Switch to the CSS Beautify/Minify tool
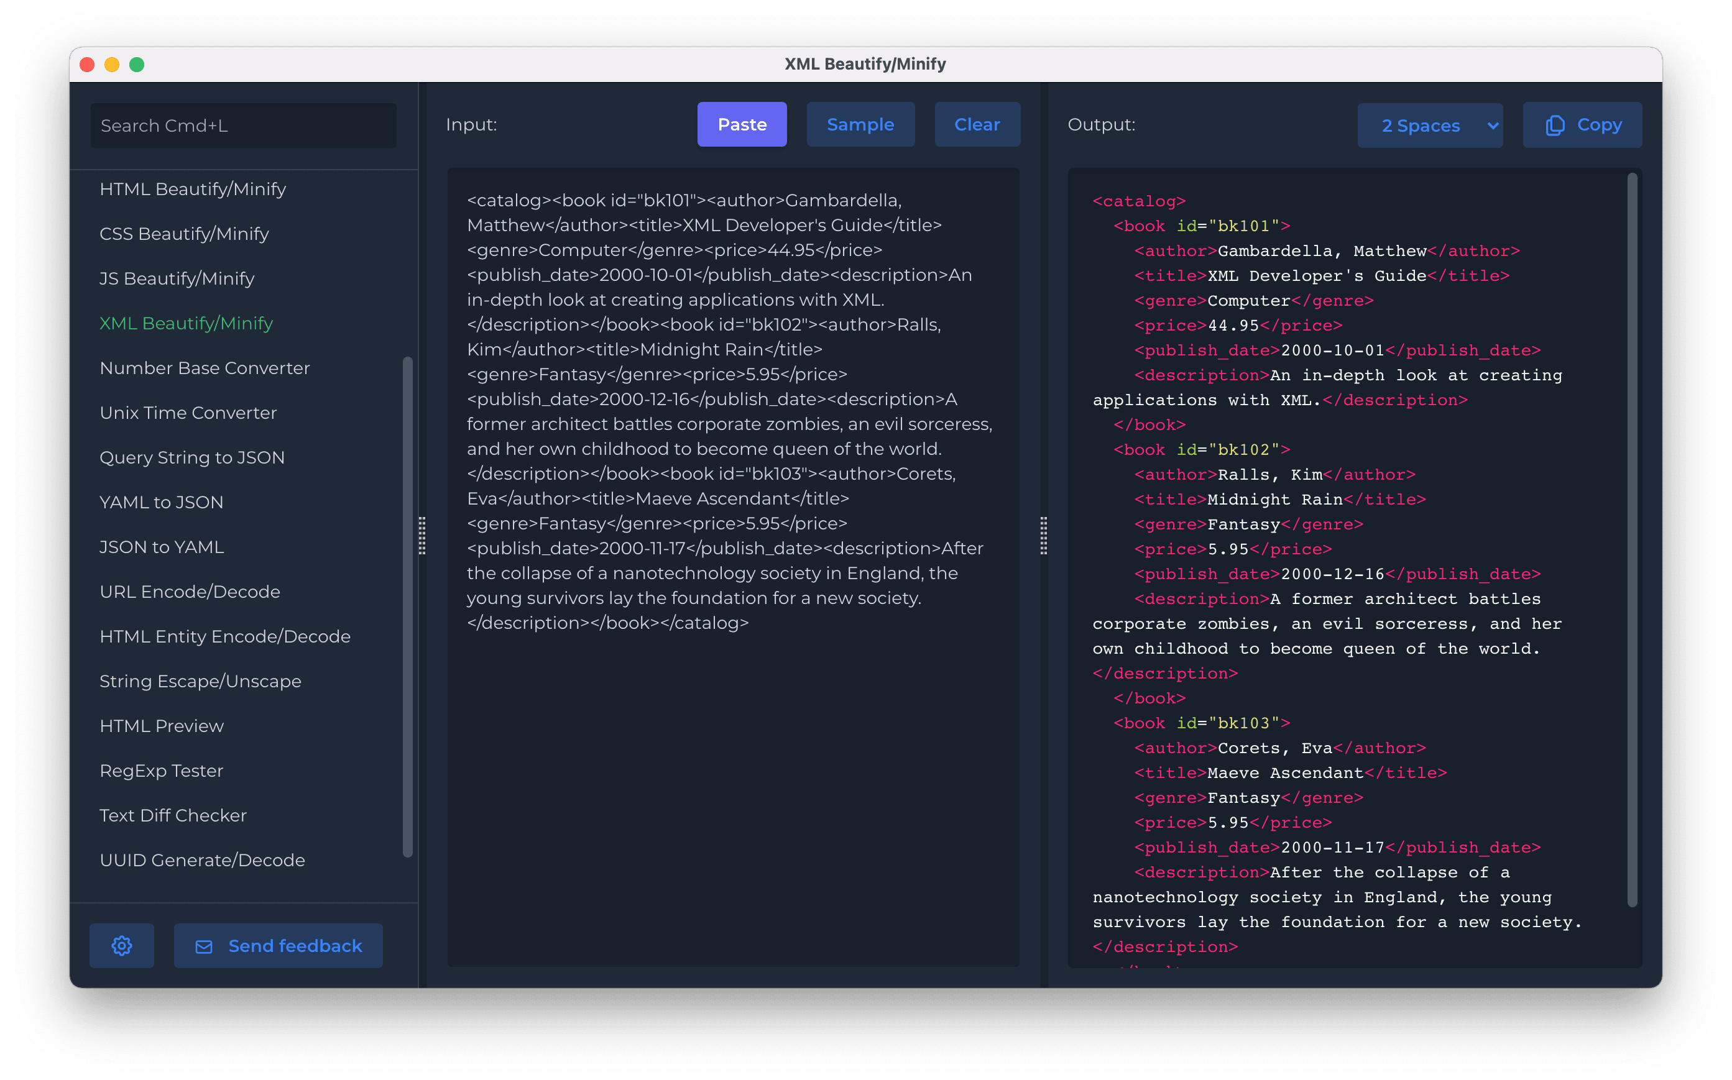 (x=183, y=234)
